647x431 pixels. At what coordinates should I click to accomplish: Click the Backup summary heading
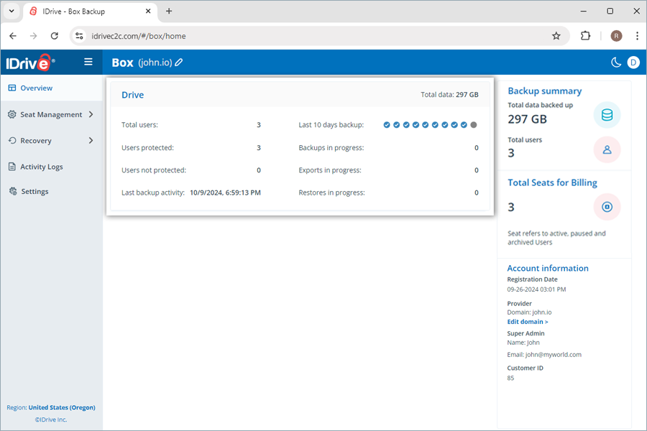click(545, 91)
